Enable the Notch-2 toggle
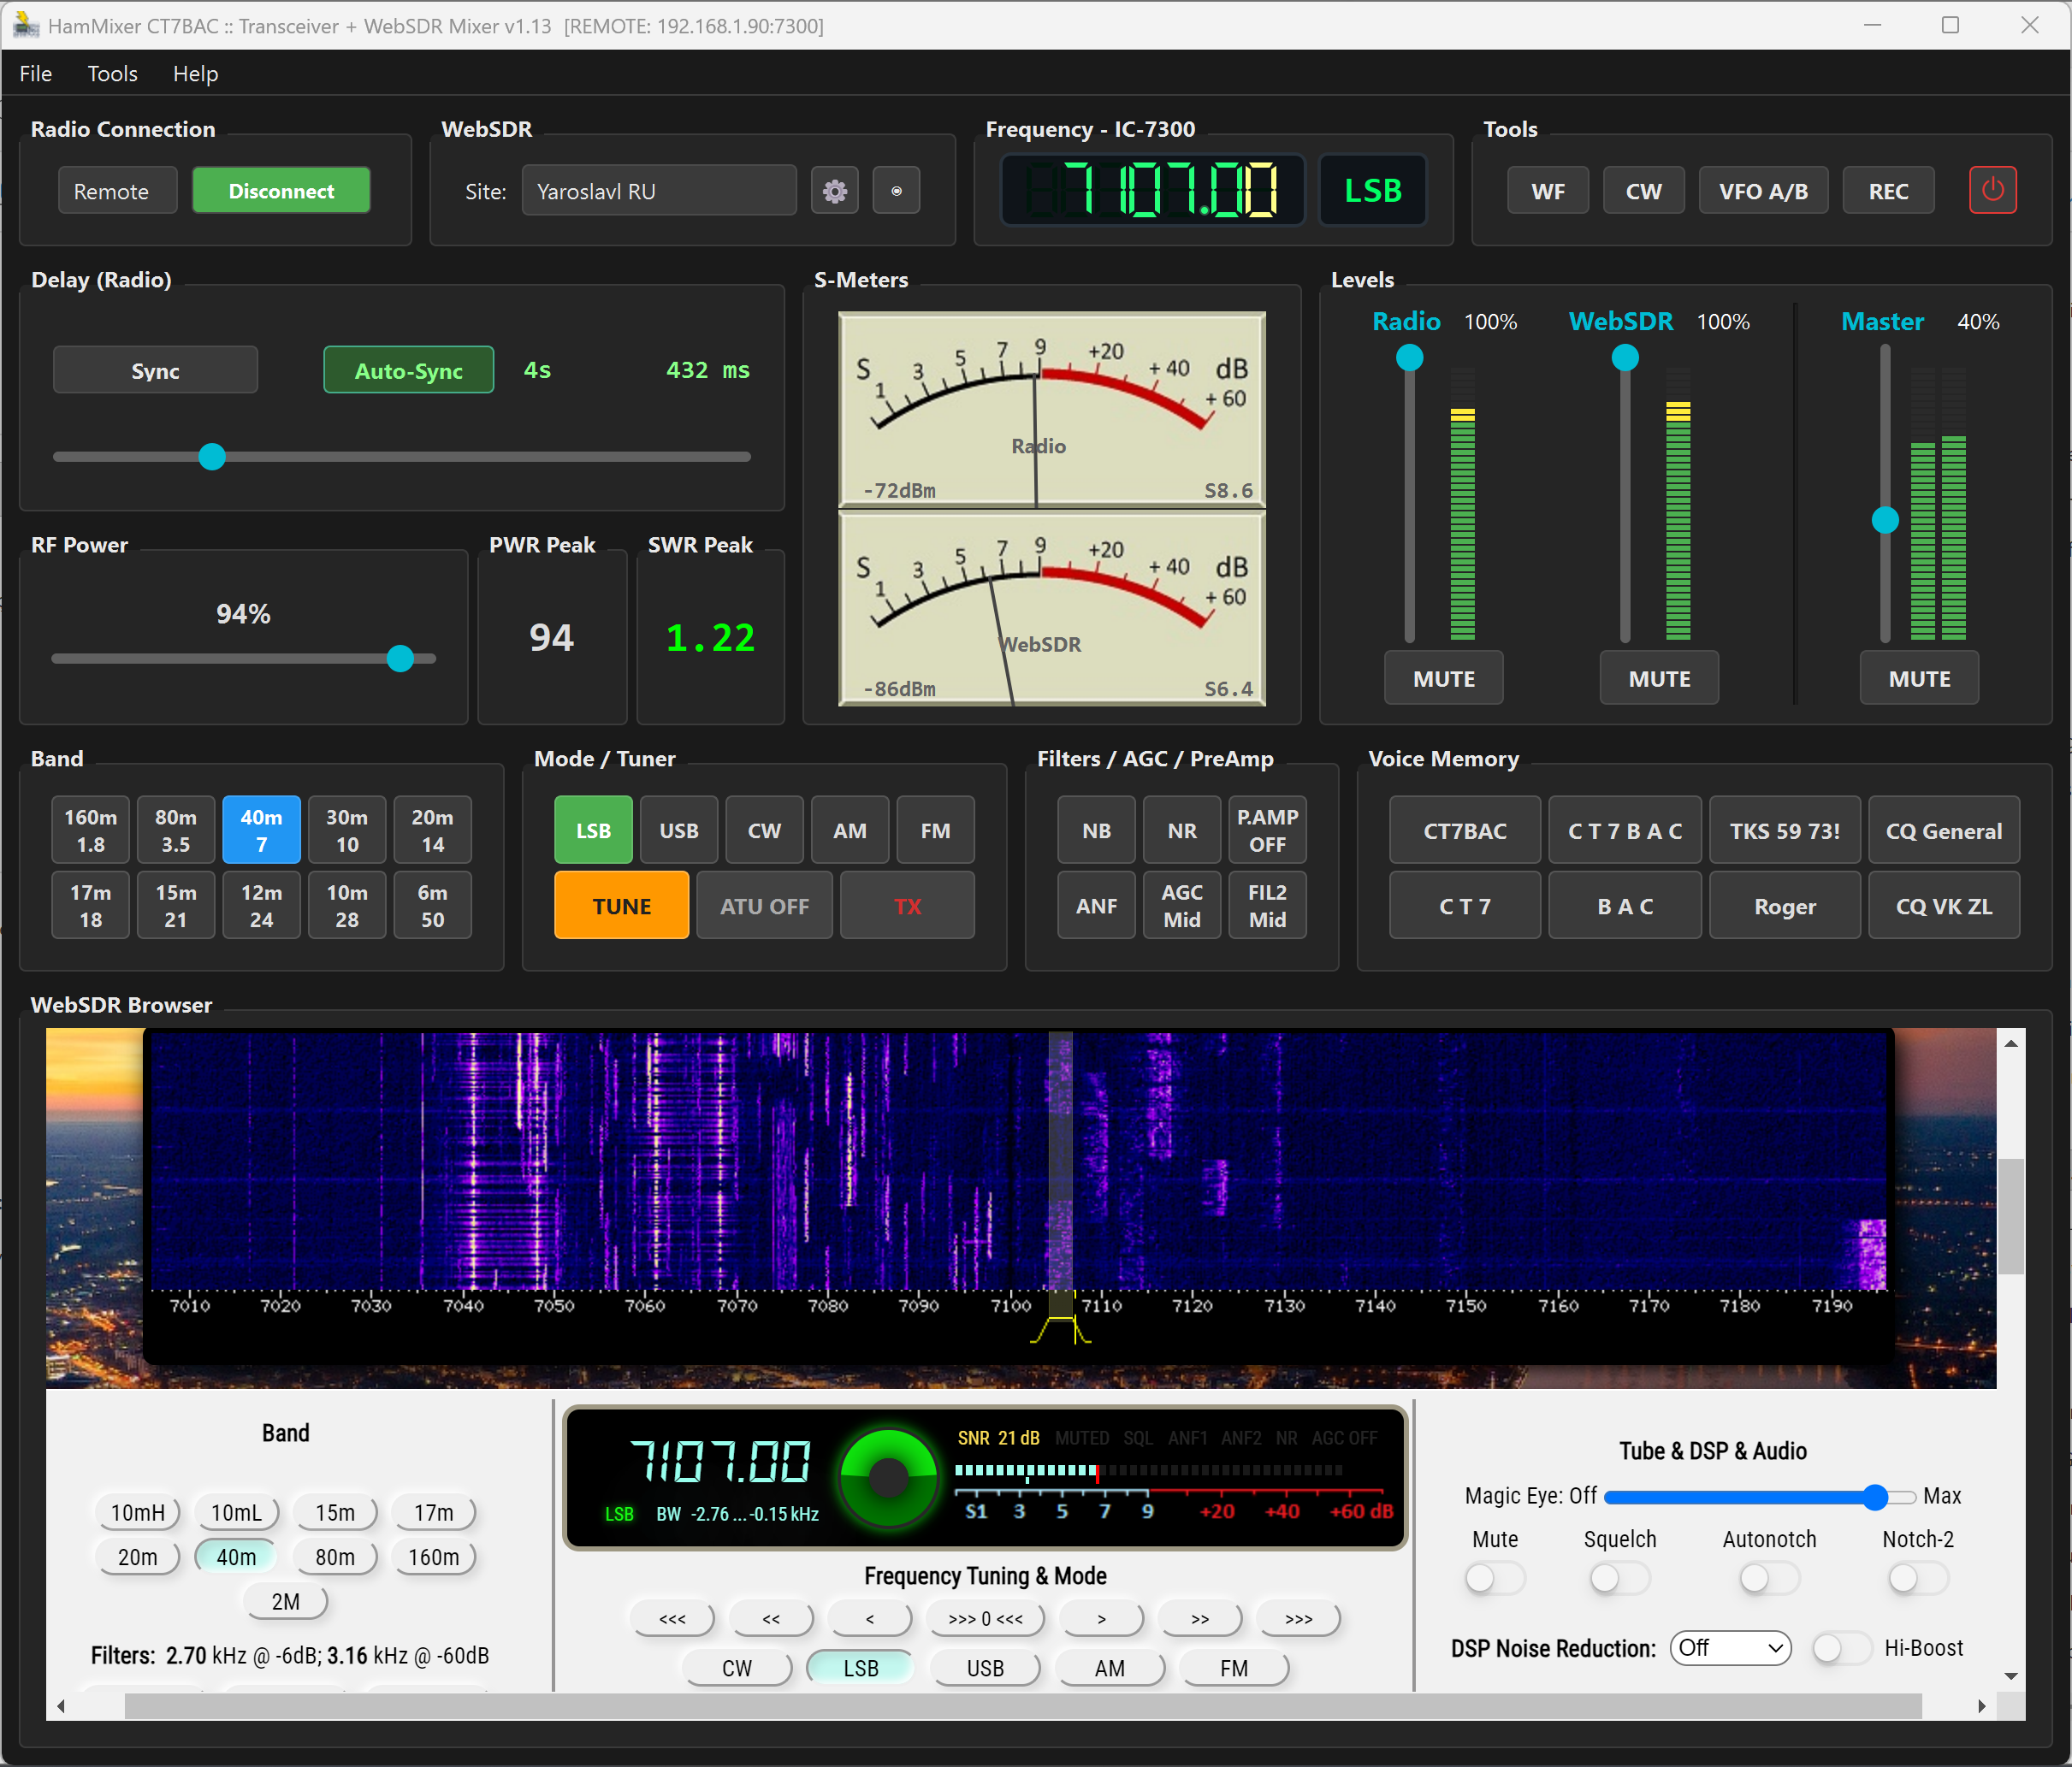 tap(1916, 1578)
